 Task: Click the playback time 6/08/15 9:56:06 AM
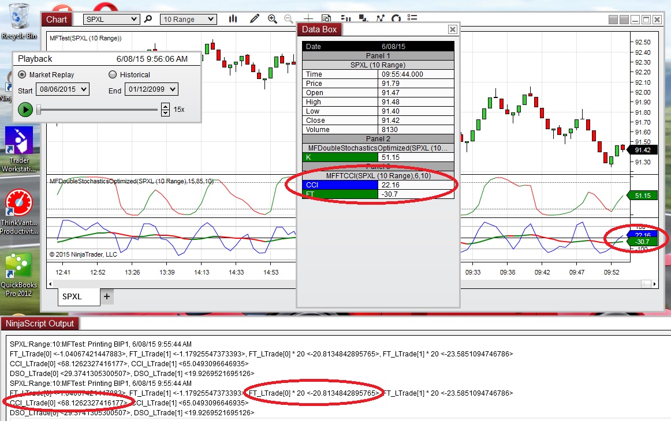(152, 59)
